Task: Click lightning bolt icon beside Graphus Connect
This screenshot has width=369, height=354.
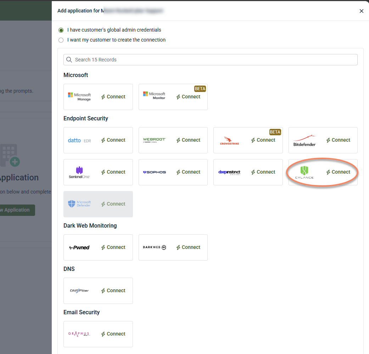Action: coord(103,334)
